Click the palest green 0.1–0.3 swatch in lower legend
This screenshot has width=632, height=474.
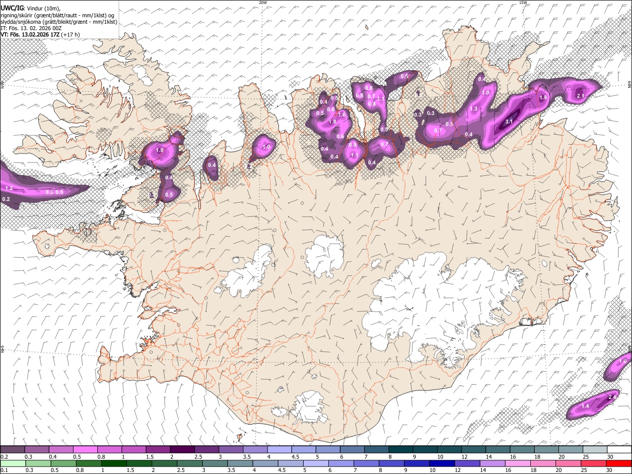click(x=13, y=463)
